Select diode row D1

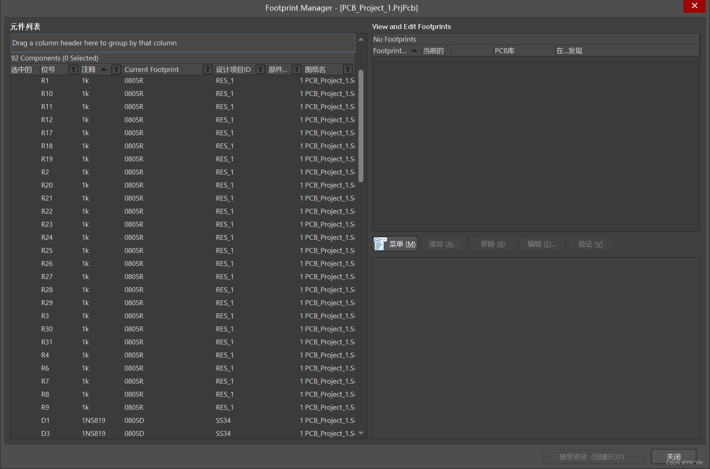point(183,420)
